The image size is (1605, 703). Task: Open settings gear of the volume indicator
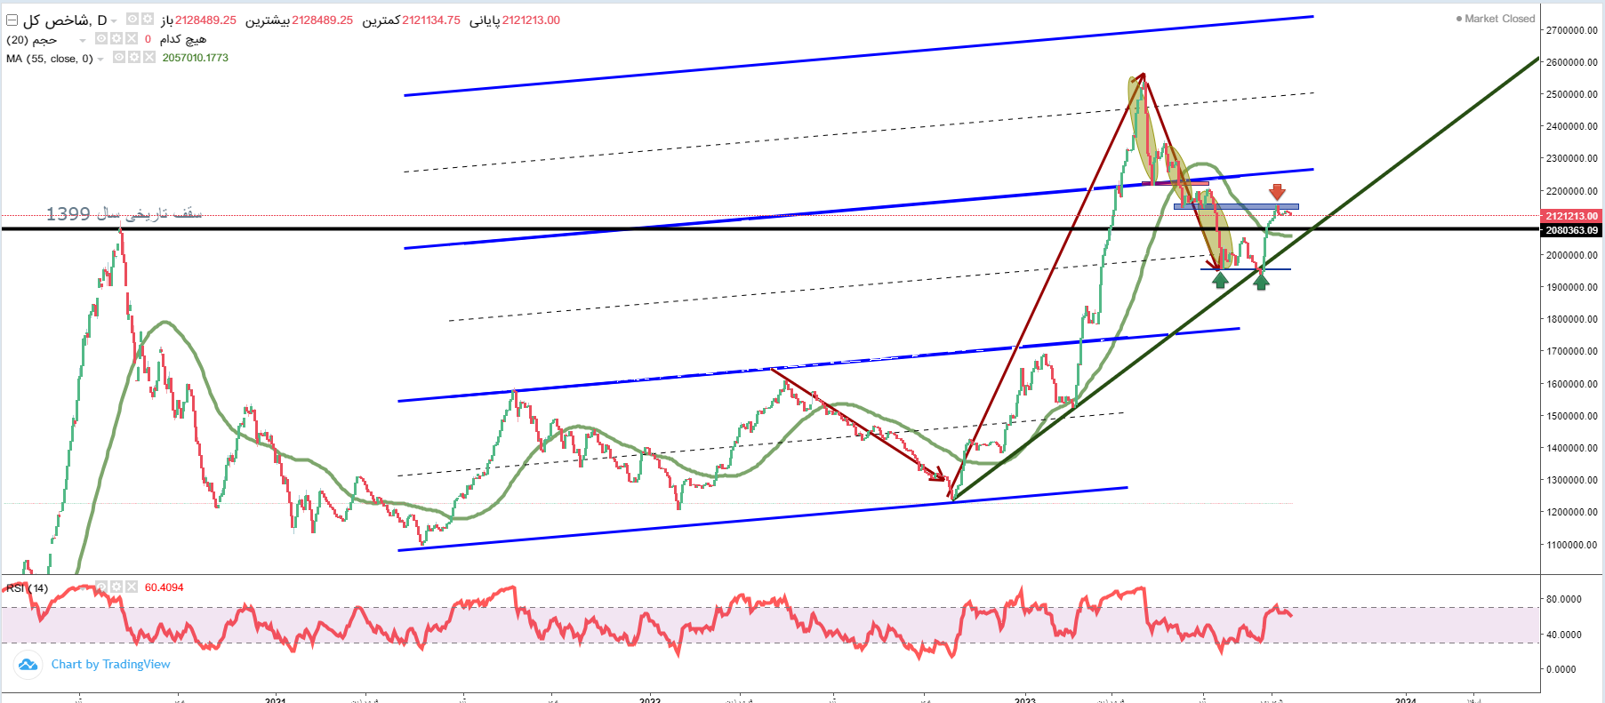[x=116, y=38]
